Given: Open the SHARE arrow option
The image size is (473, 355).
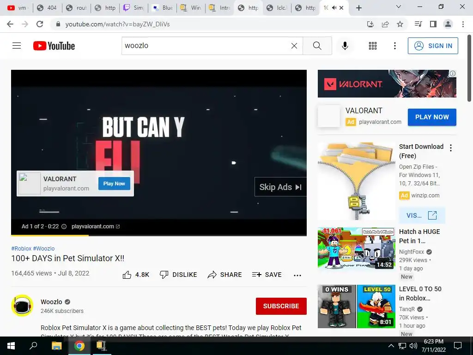Looking at the screenshot, I should point(225,275).
